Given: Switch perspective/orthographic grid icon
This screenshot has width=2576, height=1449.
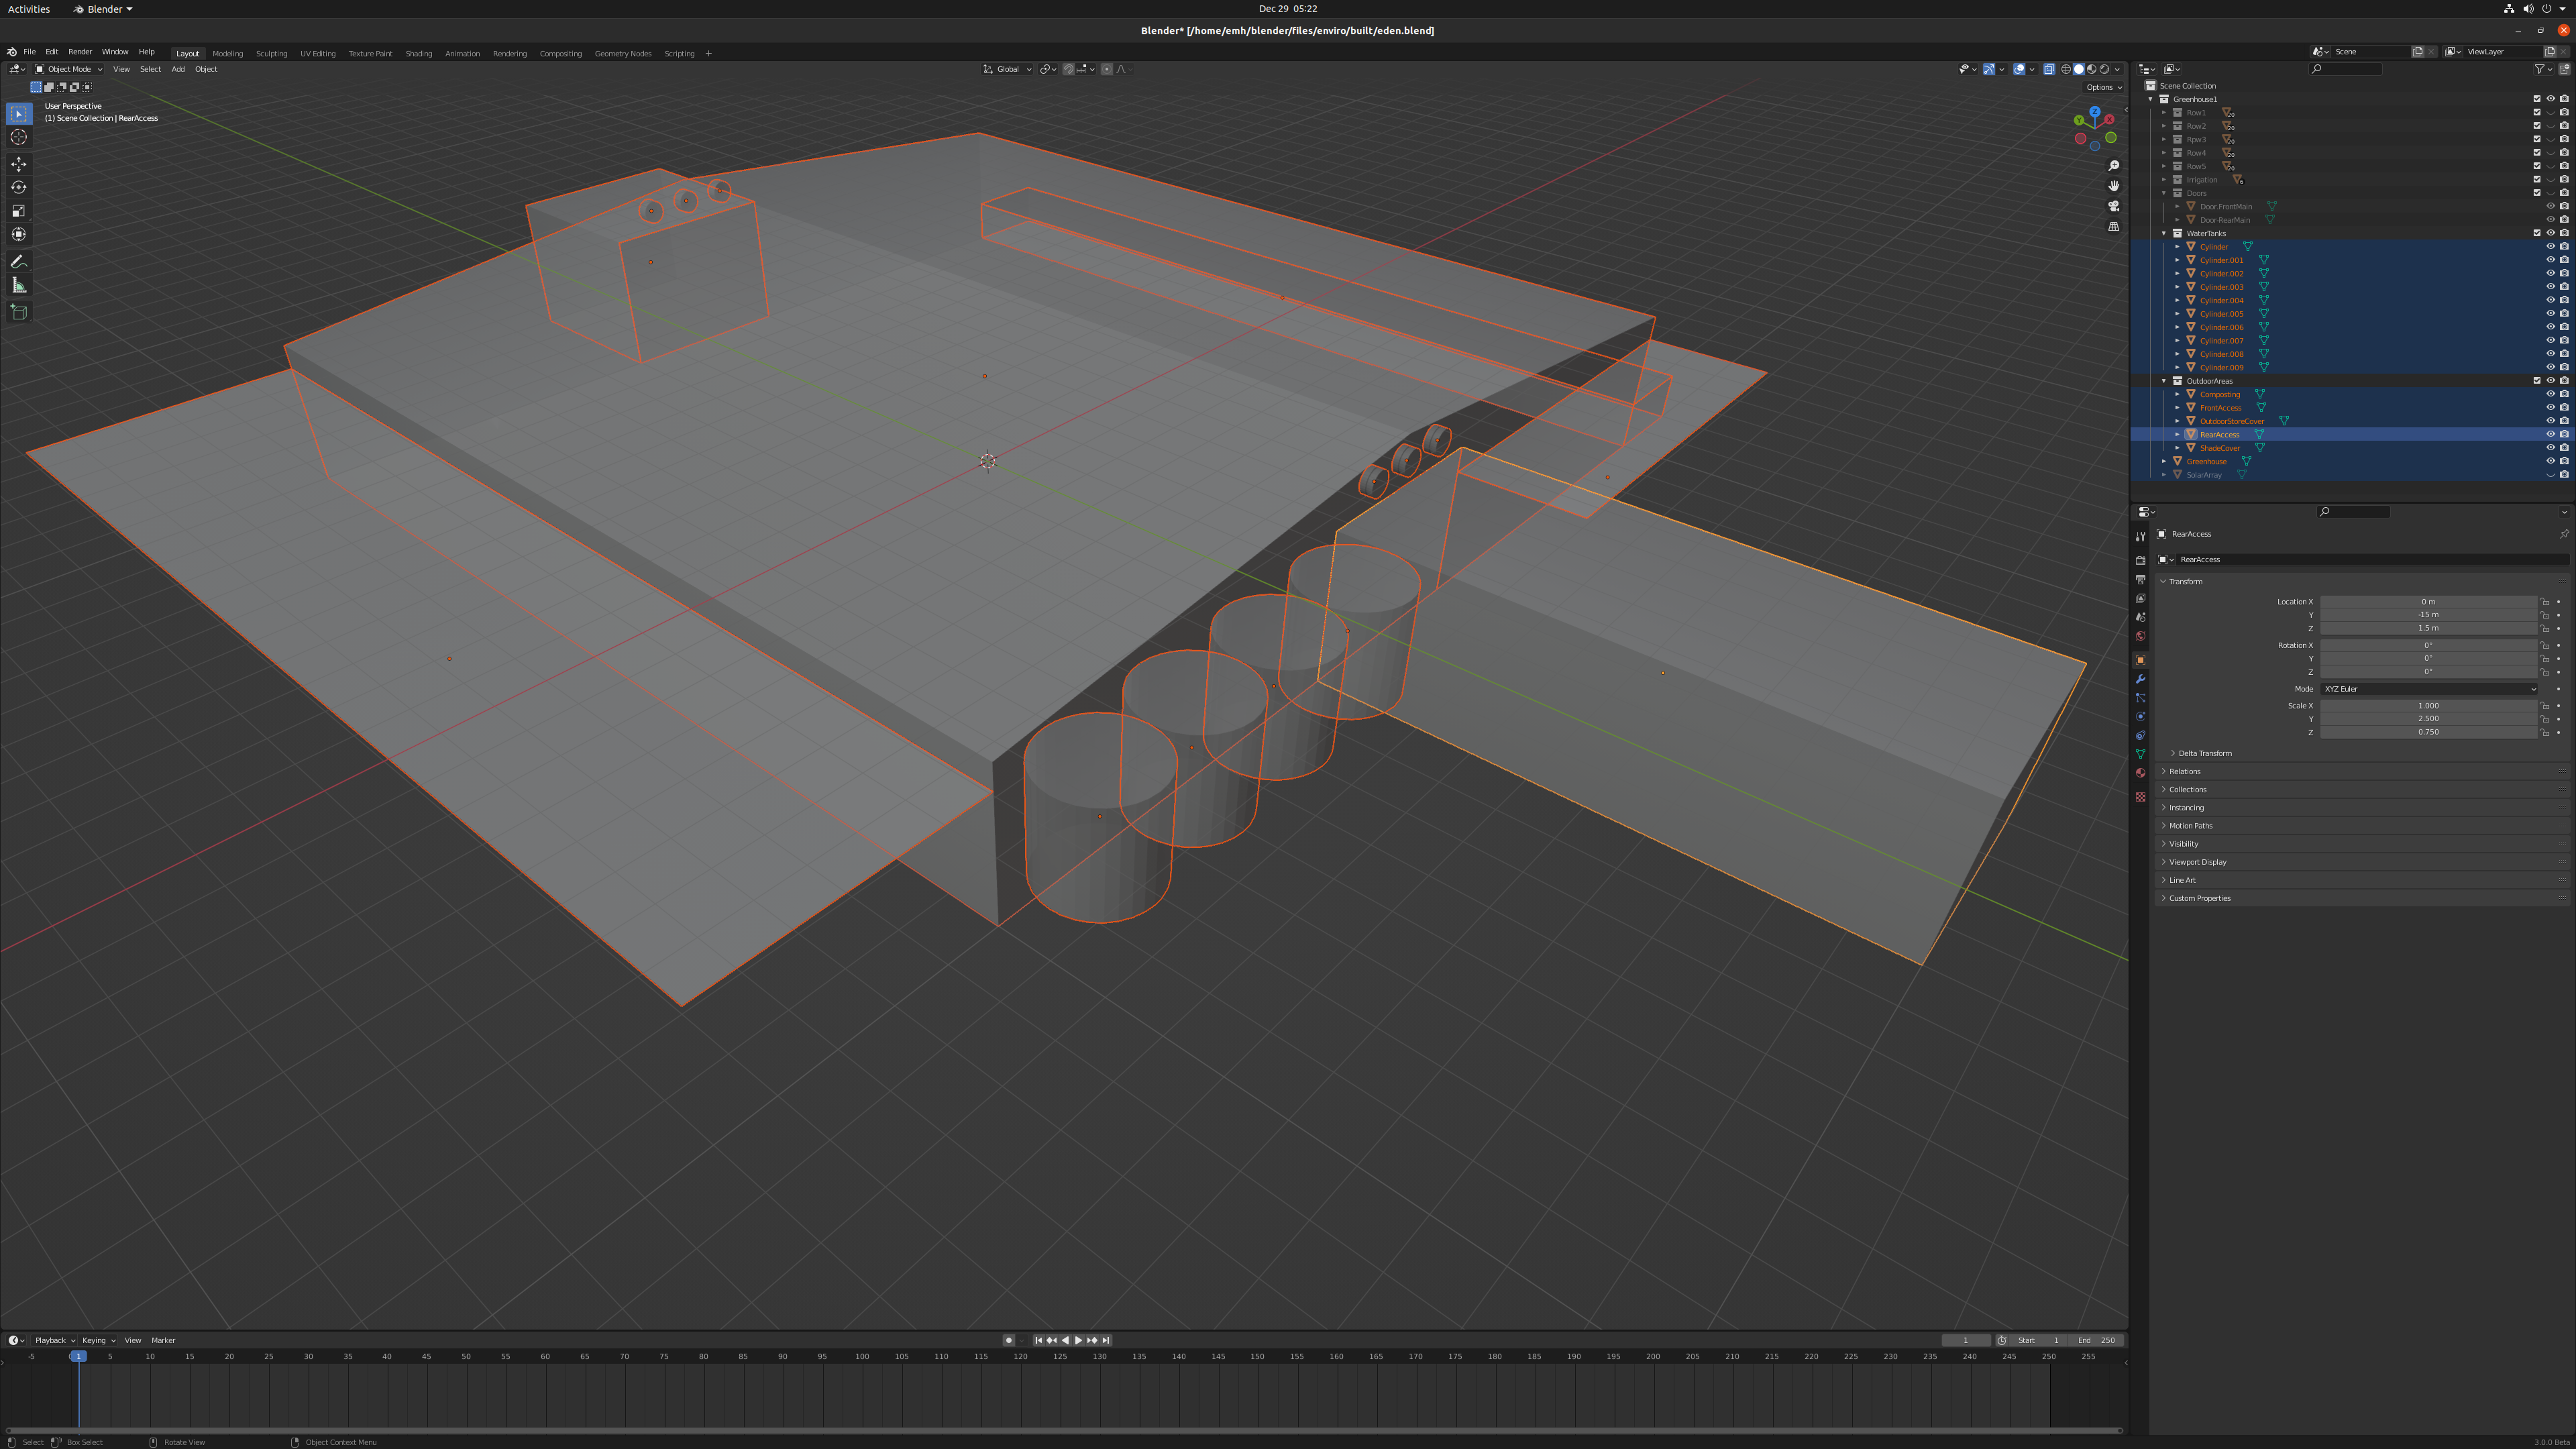Looking at the screenshot, I should tap(2113, 227).
